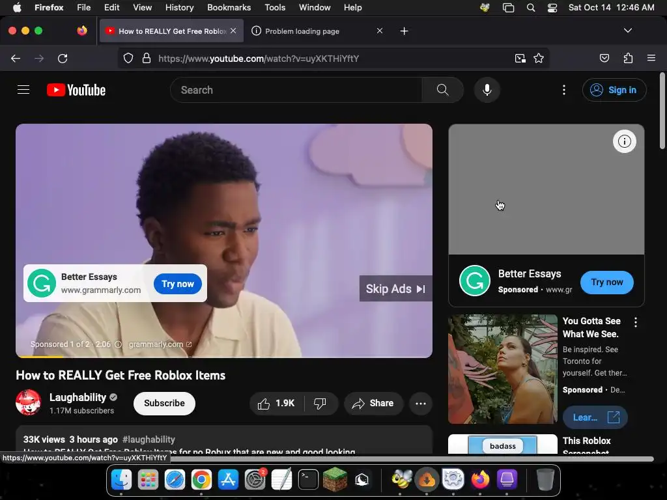The width and height of the screenshot is (667, 500).
Task: Launch Finder from the dock
Action: 121,480
